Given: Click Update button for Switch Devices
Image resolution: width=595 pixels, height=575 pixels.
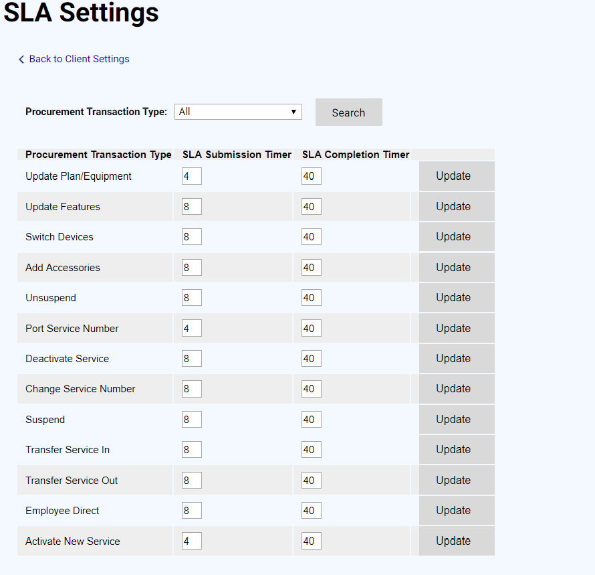Looking at the screenshot, I should [453, 237].
